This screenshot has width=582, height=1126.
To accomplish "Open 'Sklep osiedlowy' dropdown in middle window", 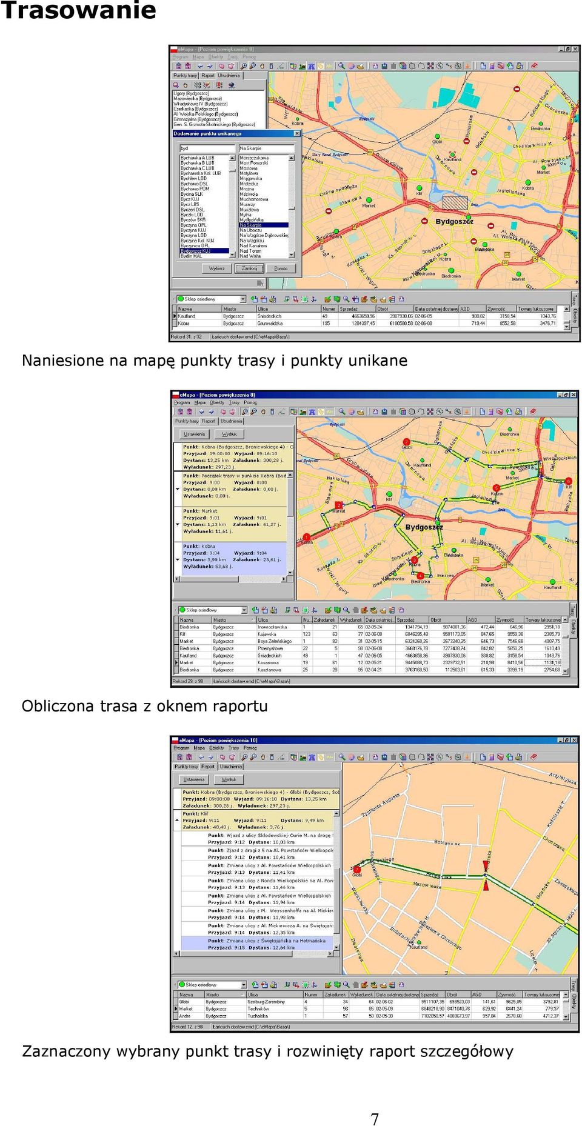I will click(245, 610).
